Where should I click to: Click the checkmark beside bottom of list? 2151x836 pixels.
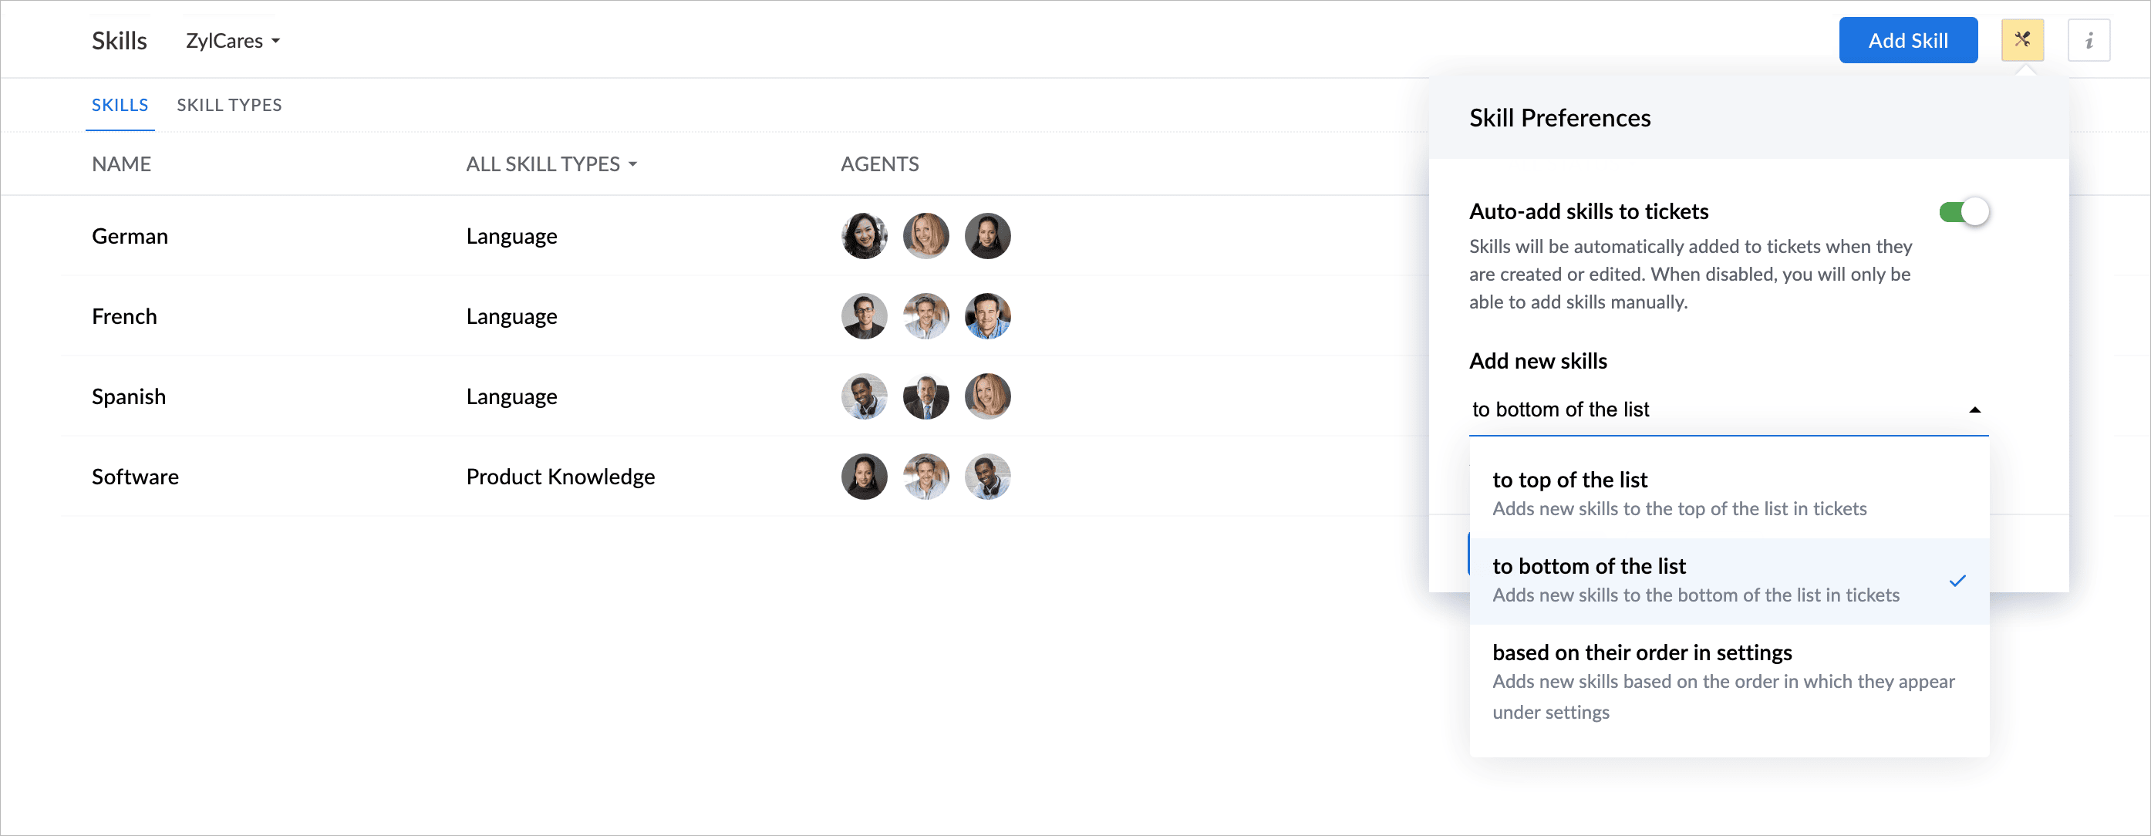[1958, 581]
